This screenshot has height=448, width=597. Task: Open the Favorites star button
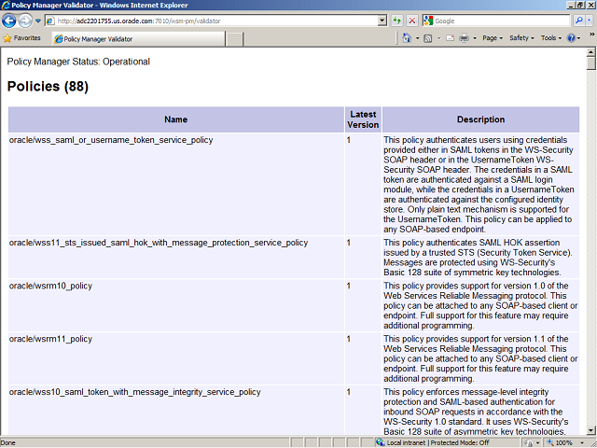tap(22, 38)
